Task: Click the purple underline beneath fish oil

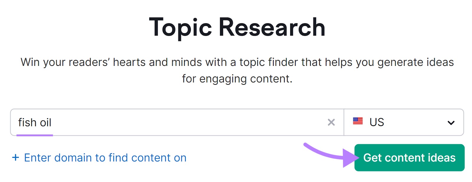Action: 35,135
